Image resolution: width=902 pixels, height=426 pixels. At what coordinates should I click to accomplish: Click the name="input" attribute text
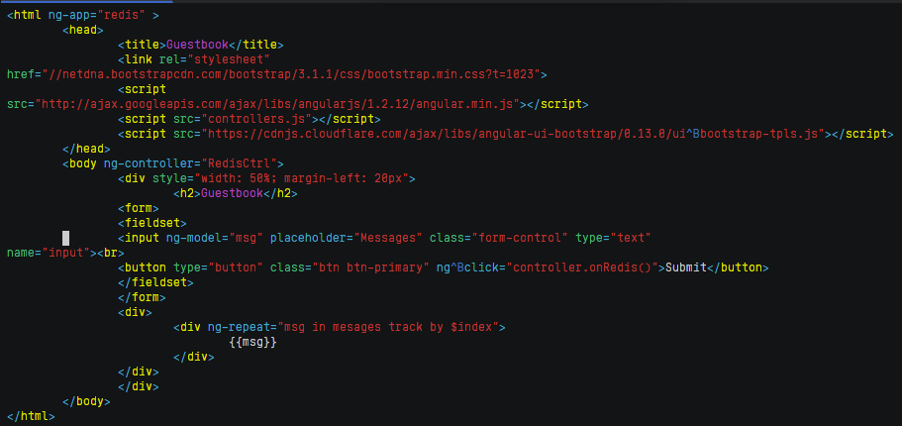click(49, 254)
